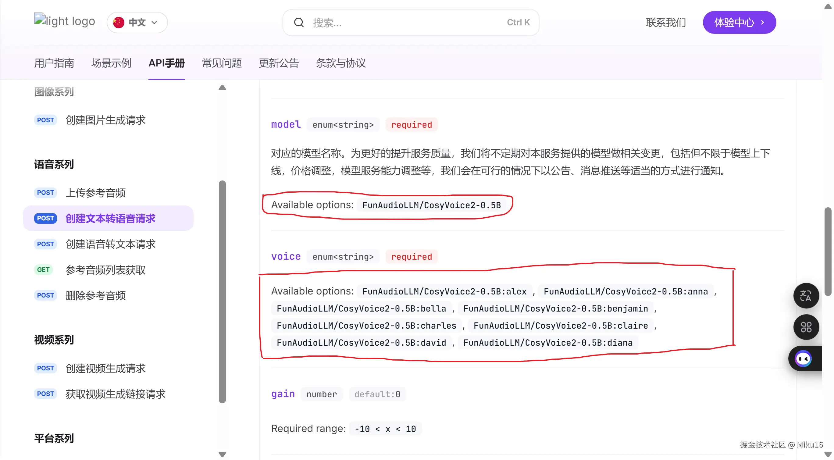The image size is (834, 460).
Task: Open the 中文 language dropdown
Action: point(137,22)
